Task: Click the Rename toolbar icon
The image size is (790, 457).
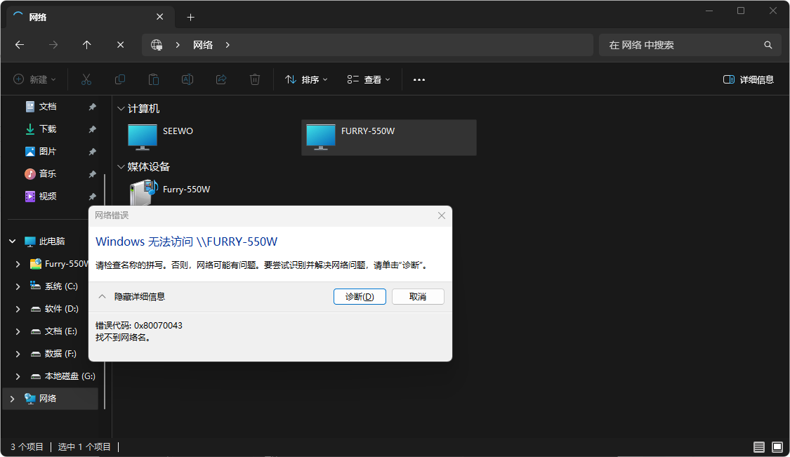Action: click(187, 79)
